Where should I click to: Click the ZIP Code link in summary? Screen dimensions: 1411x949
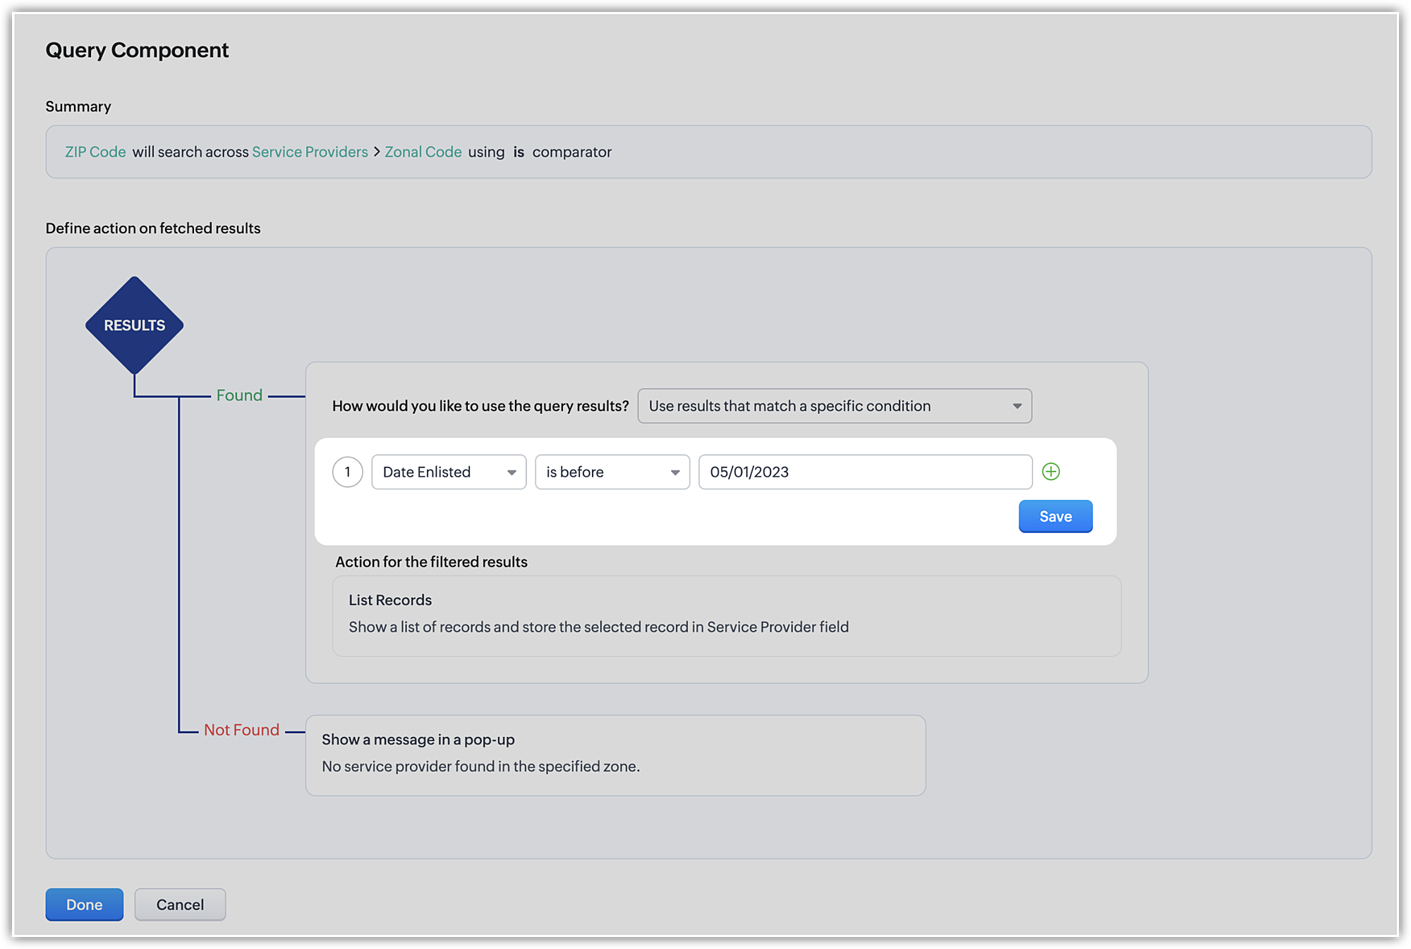95,152
